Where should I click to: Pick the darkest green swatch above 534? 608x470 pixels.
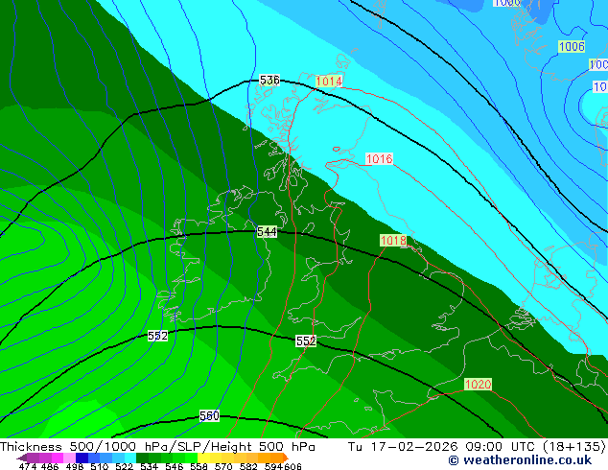tap(142, 458)
